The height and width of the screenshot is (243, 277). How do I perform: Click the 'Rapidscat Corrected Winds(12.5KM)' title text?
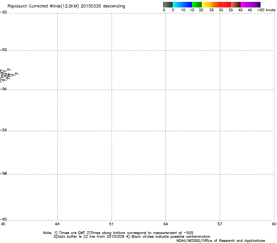point(43,6)
